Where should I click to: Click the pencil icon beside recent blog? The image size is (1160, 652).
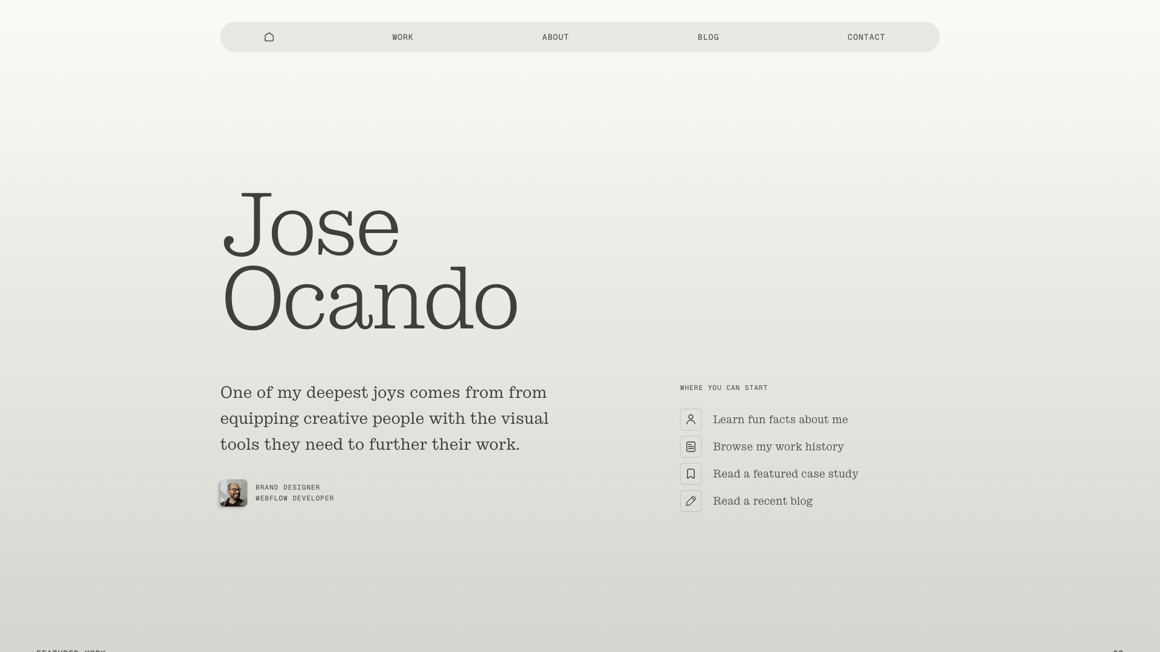click(691, 501)
